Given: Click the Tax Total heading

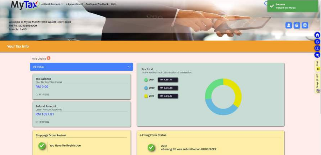Looking at the screenshot, I should [x=147, y=69].
